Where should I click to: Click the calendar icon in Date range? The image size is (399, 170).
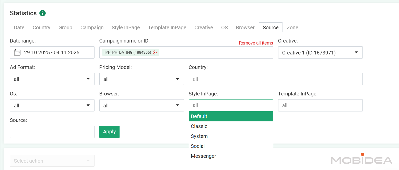pos(17,53)
